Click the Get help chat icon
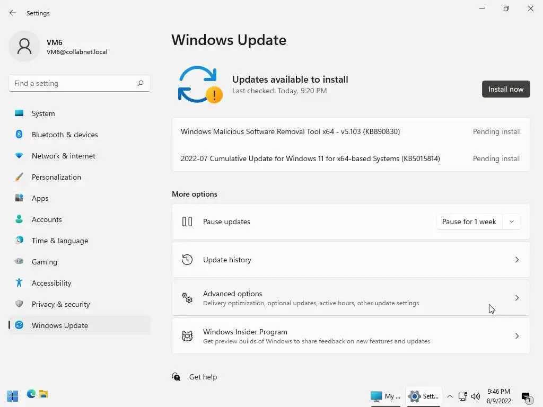543x407 pixels. pyautogui.click(x=176, y=377)
